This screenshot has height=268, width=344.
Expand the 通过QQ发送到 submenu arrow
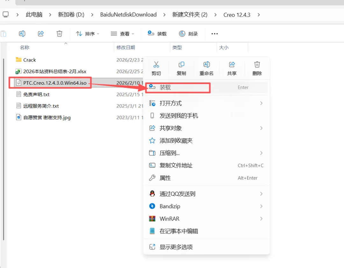[x=261, y=194]
